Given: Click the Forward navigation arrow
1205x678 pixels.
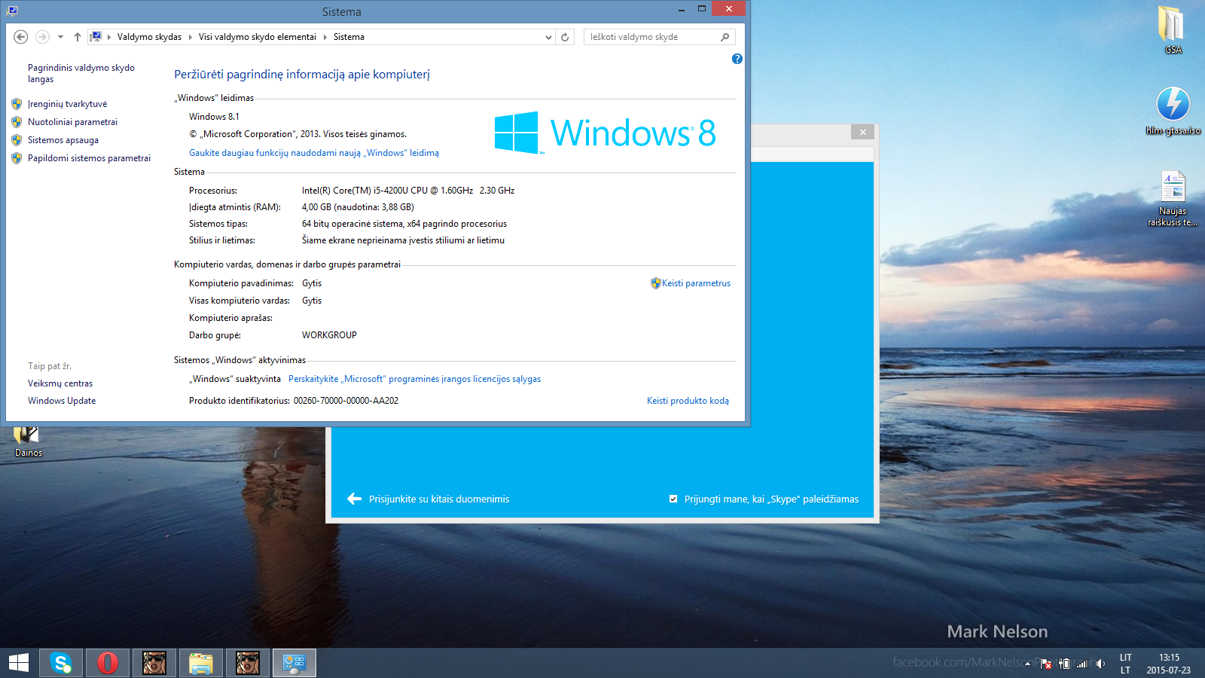Looking at the screenshot, I should click(x=42, y=37).
